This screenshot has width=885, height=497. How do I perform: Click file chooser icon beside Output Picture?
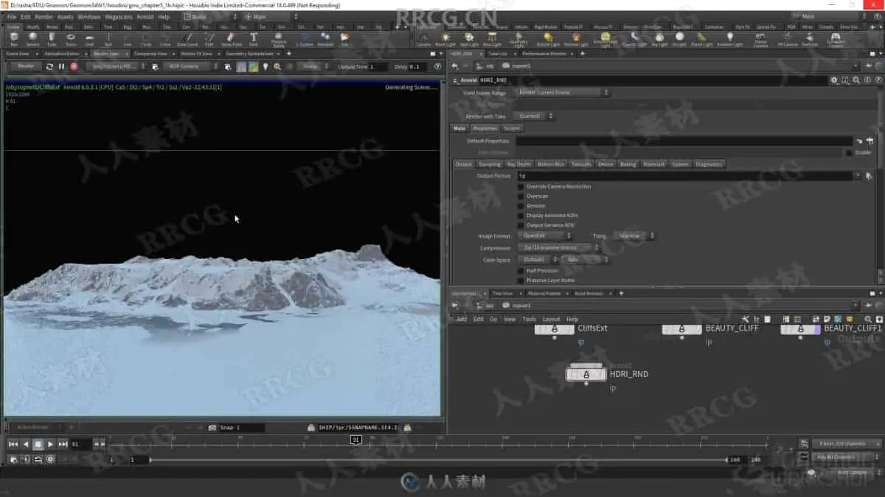pos(869,176)
